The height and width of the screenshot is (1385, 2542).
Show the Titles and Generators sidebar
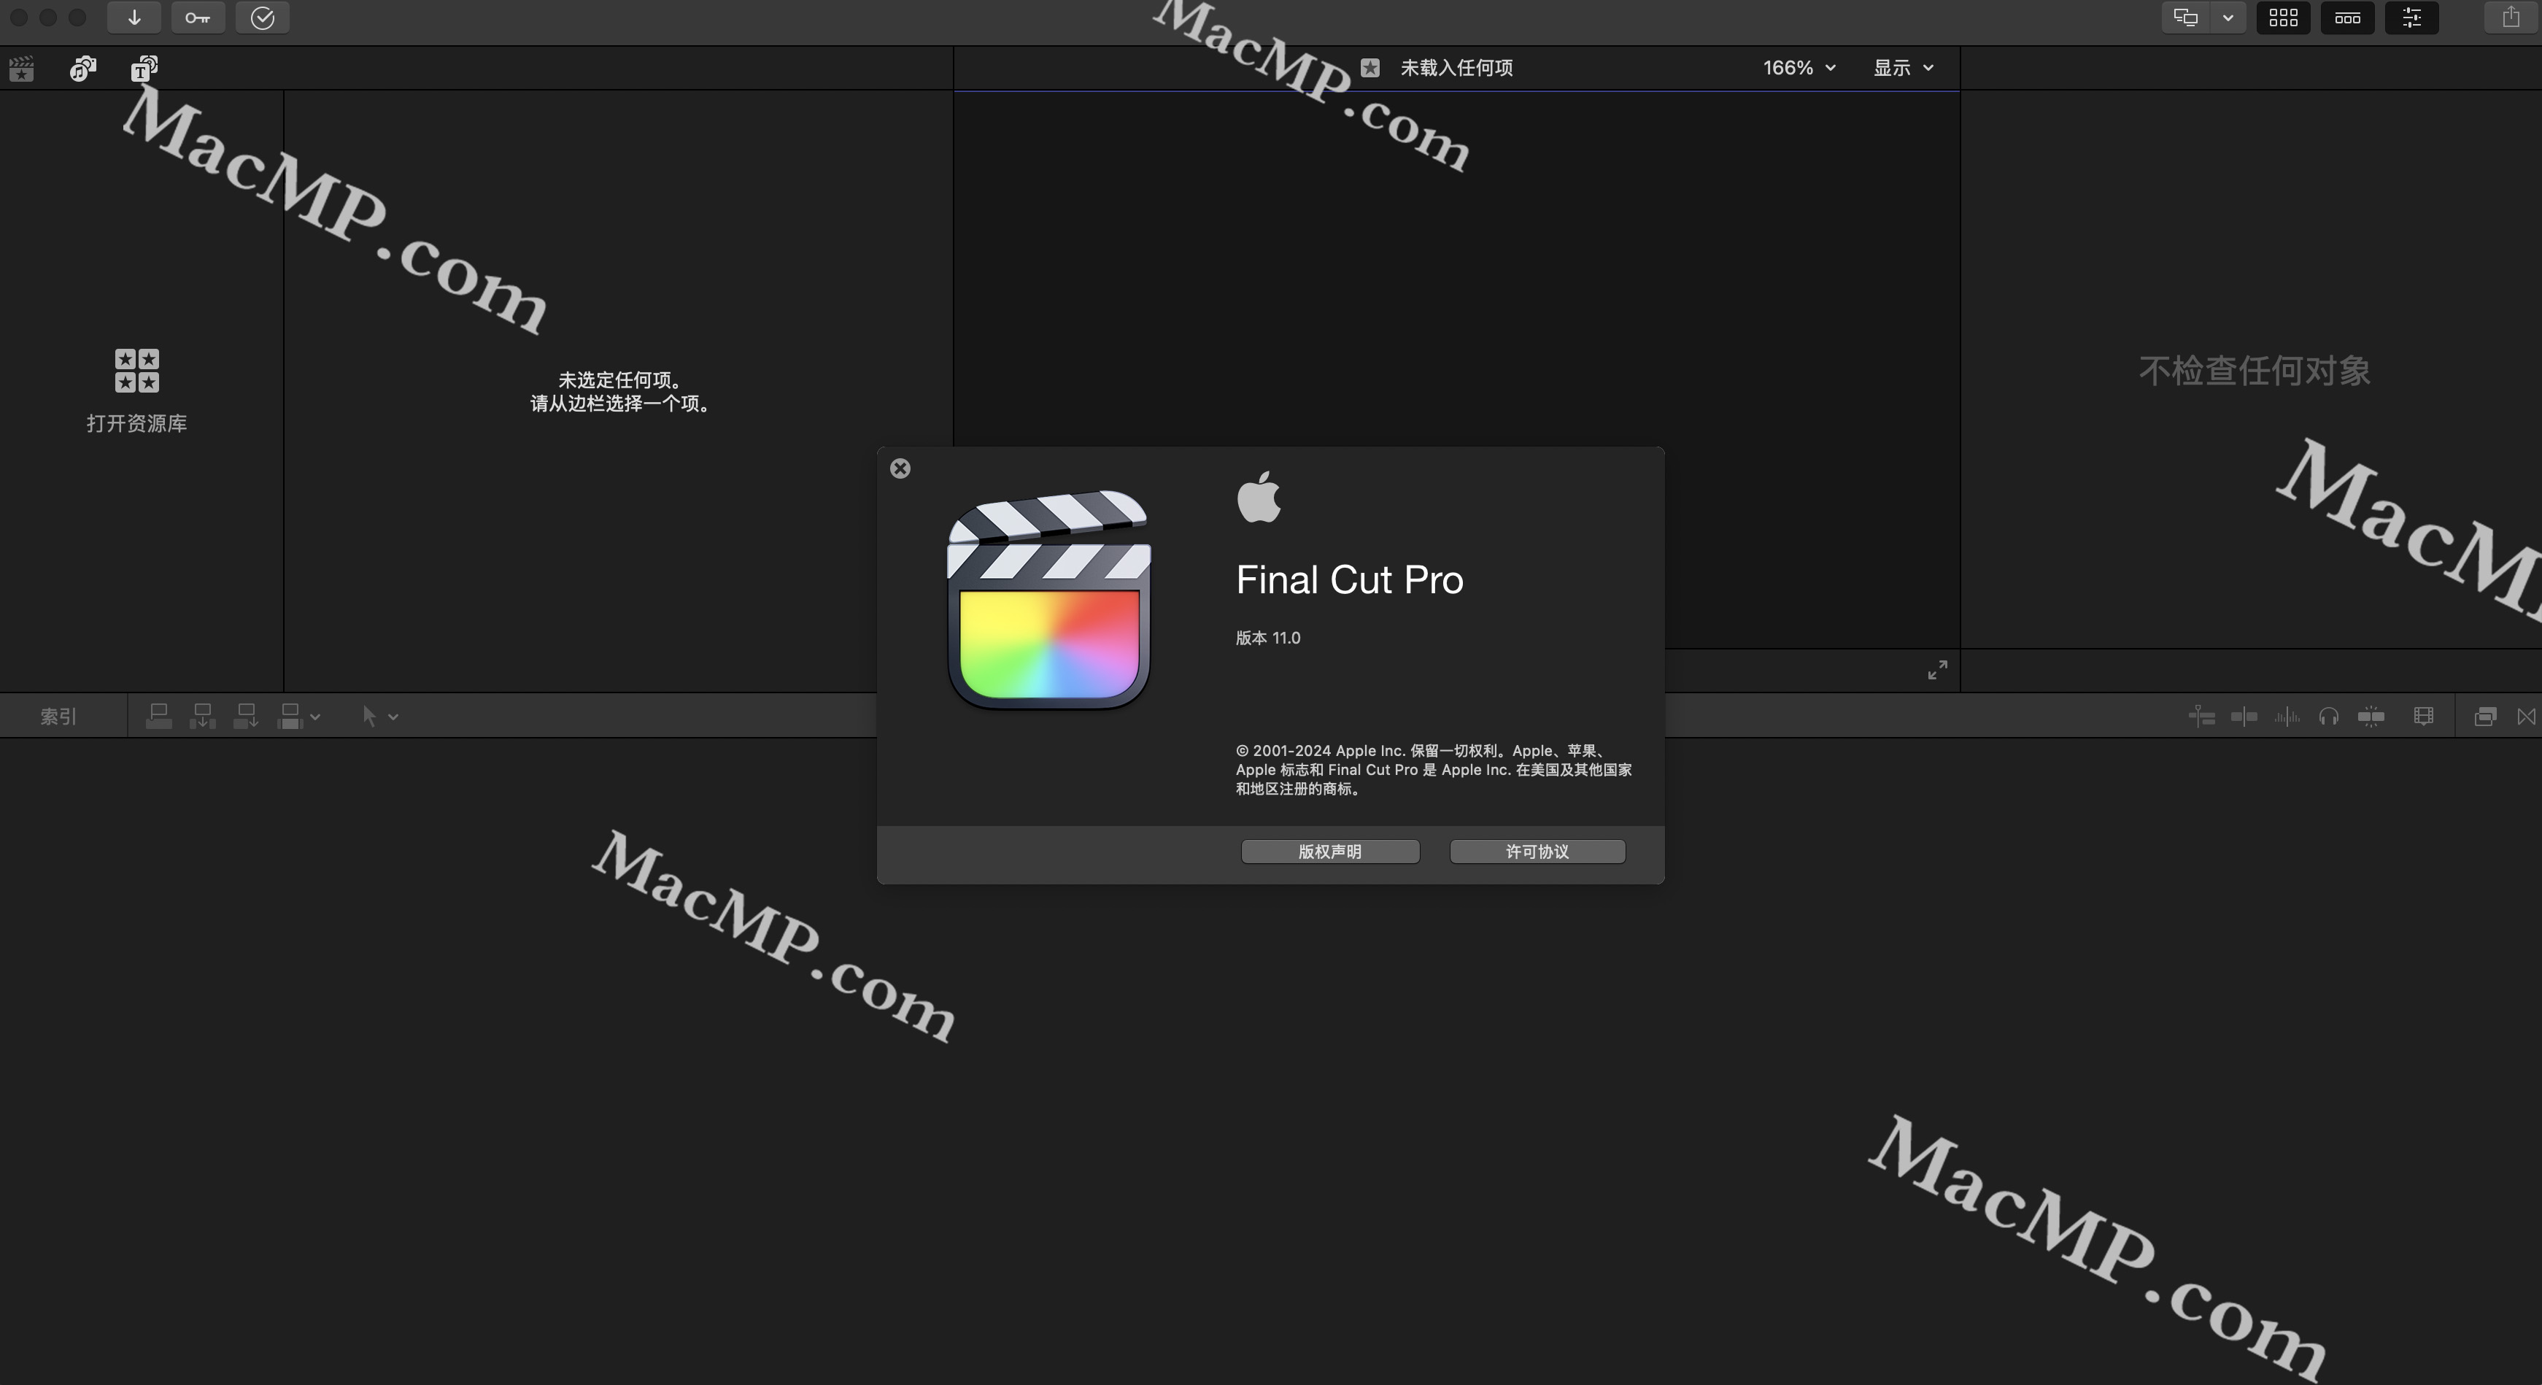point(144,69)
